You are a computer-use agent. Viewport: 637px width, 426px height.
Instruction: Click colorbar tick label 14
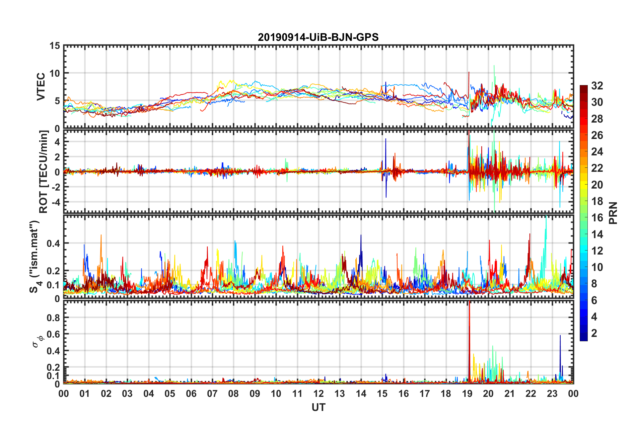597,234
